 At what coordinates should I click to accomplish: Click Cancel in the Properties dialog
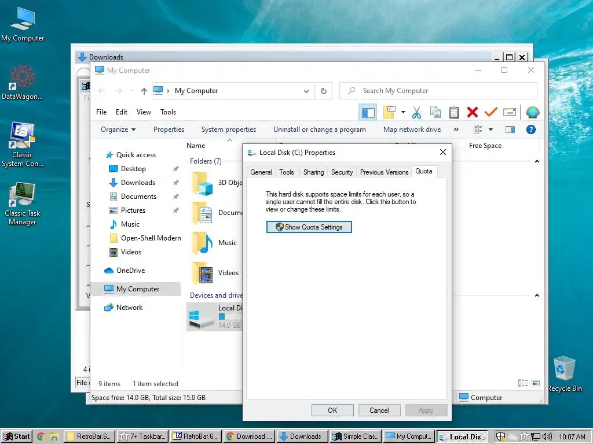379,410
